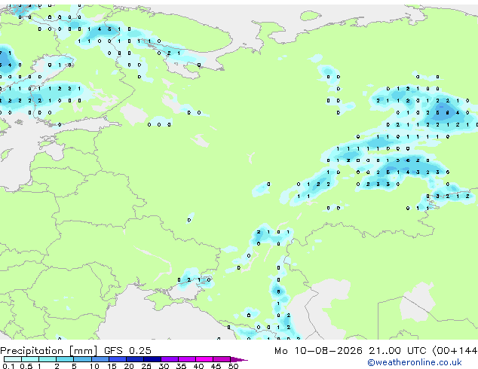Image resolution: width=478 pixels, height=369 pixels.
Task: Click the 2–5 mm legend swatch
Action: point(65,359)
